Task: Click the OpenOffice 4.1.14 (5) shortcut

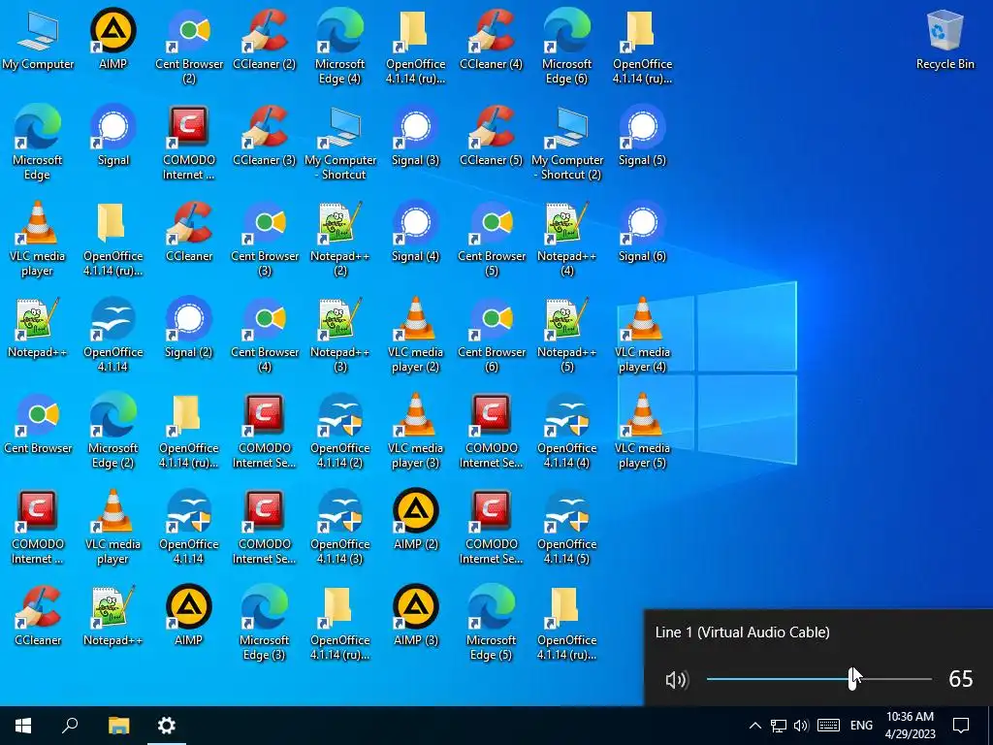Action: click(x=566, y=527)
